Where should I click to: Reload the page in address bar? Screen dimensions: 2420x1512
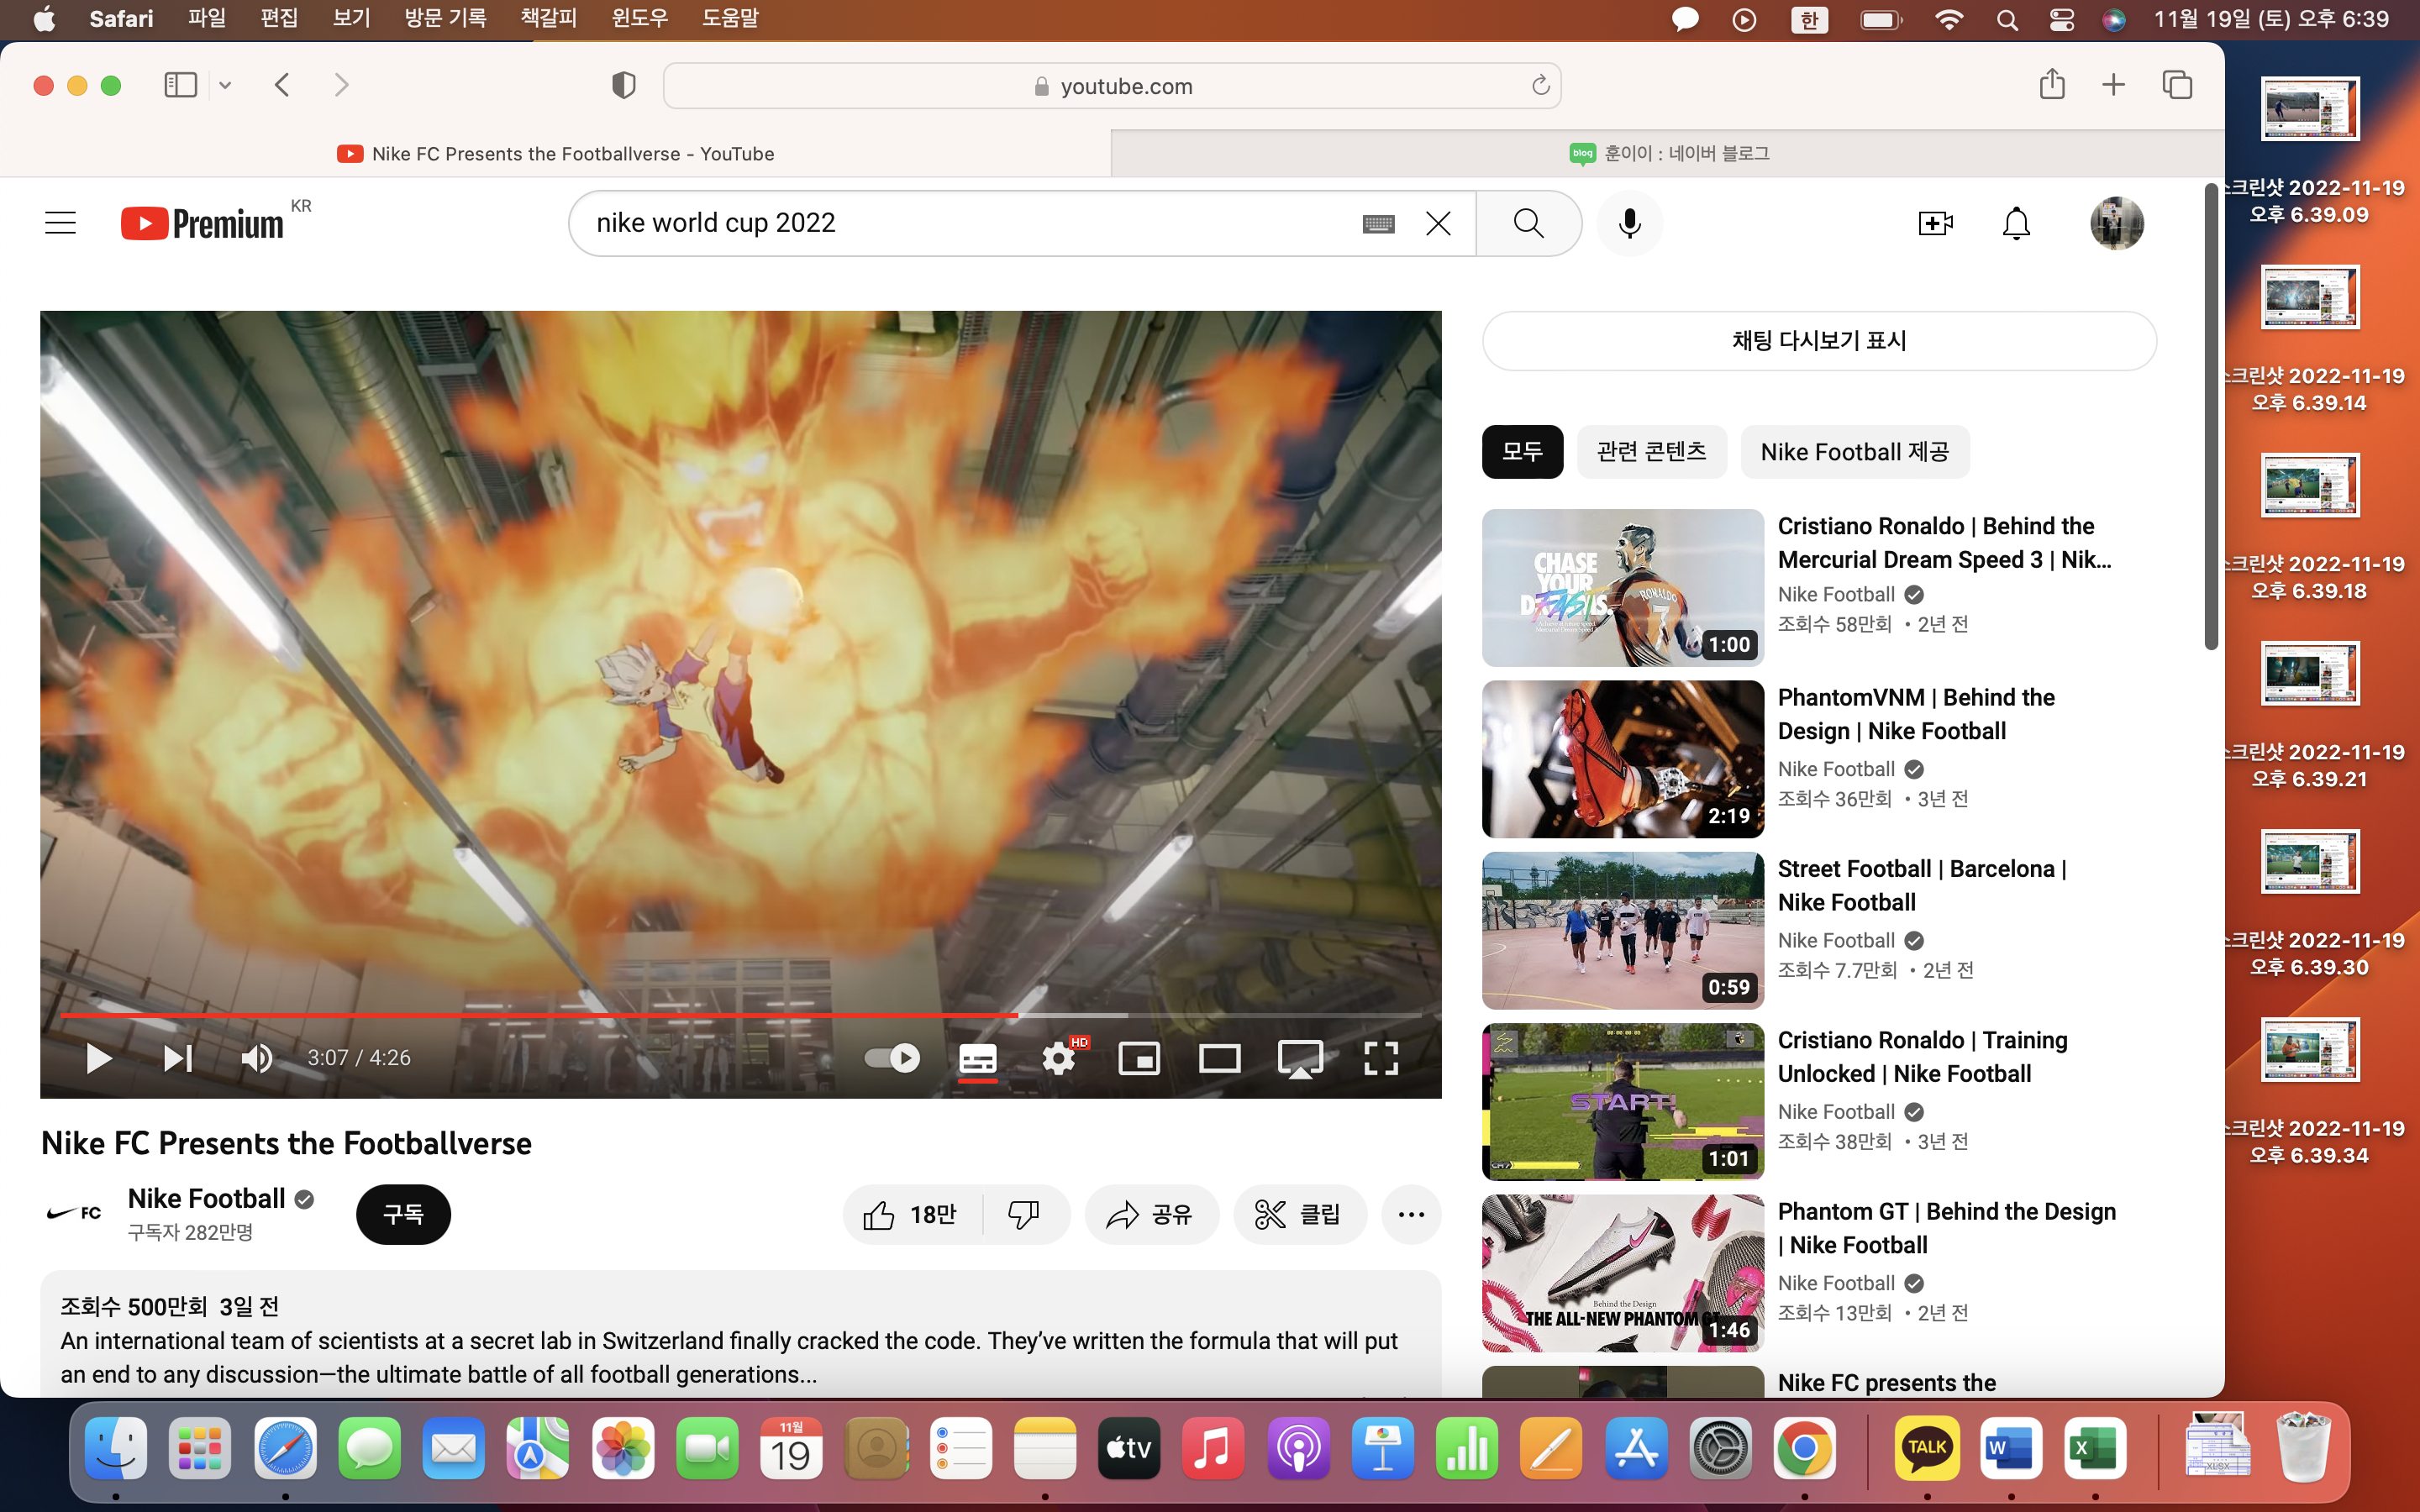coord(1540,86)
